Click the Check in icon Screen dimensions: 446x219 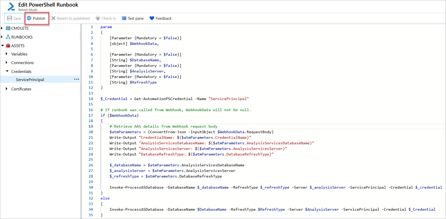98,18
